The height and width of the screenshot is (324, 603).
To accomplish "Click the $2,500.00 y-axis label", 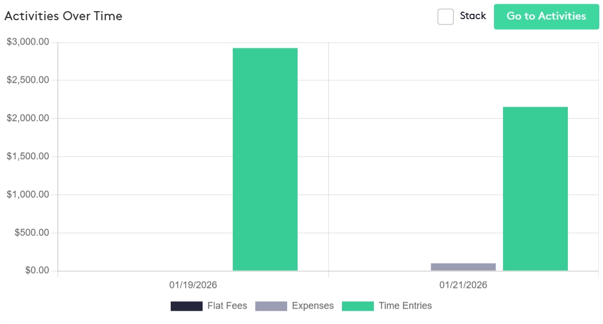I will point(28,80).
